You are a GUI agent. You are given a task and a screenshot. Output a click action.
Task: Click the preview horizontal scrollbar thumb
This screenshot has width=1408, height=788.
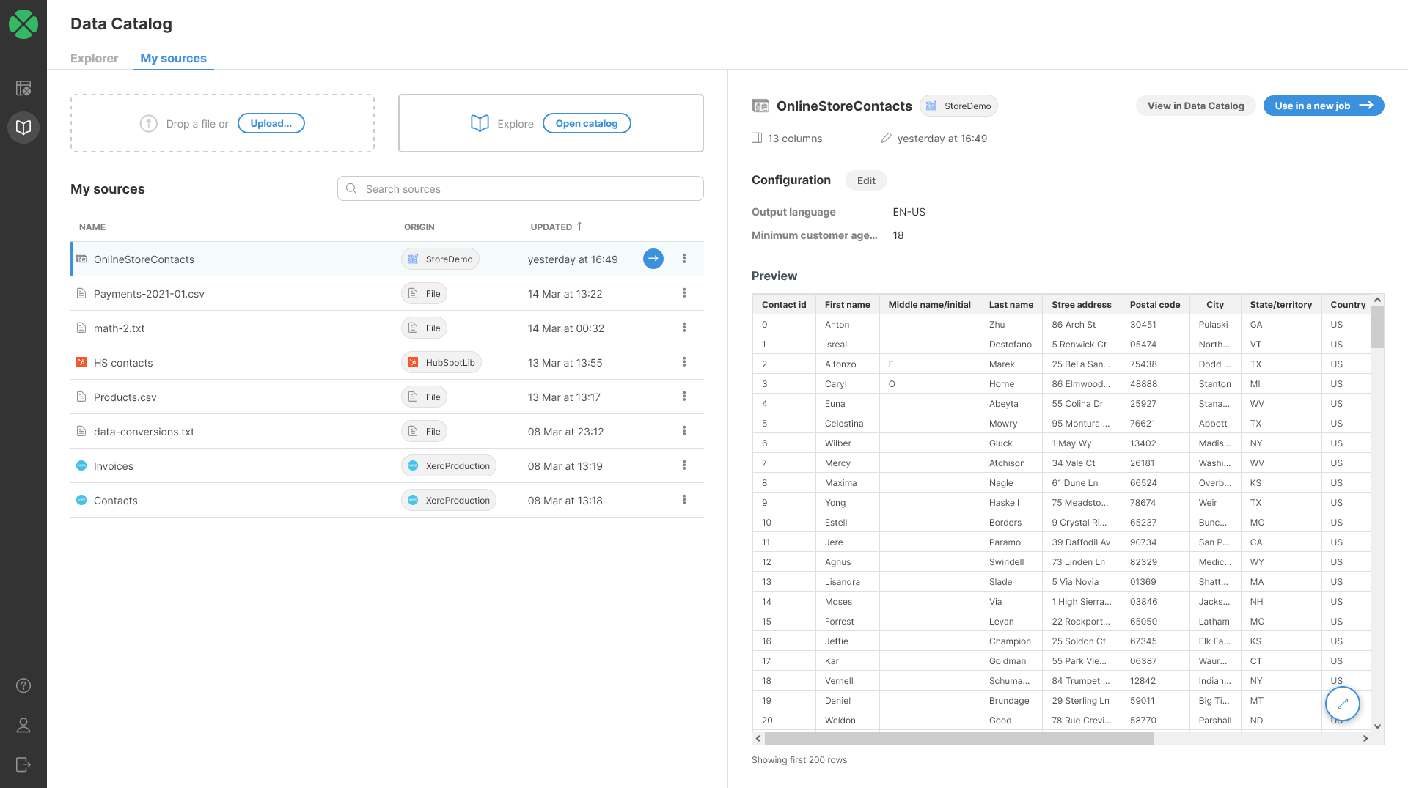[959, 738]
